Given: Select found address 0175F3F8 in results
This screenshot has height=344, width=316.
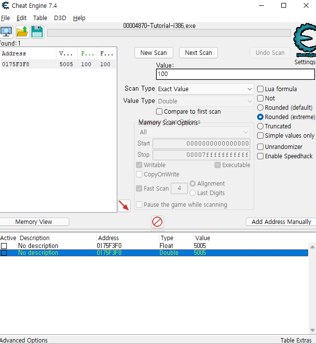Looking at the screenshot, I should (x=58, y=64).
